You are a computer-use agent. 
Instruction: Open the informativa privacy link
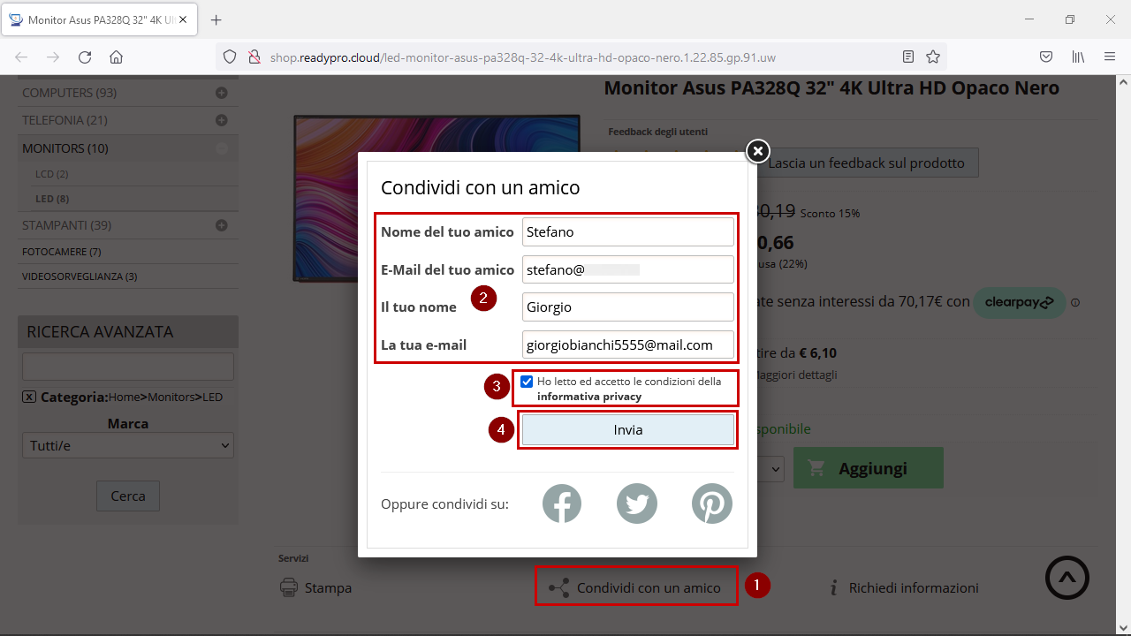(589, 397)
